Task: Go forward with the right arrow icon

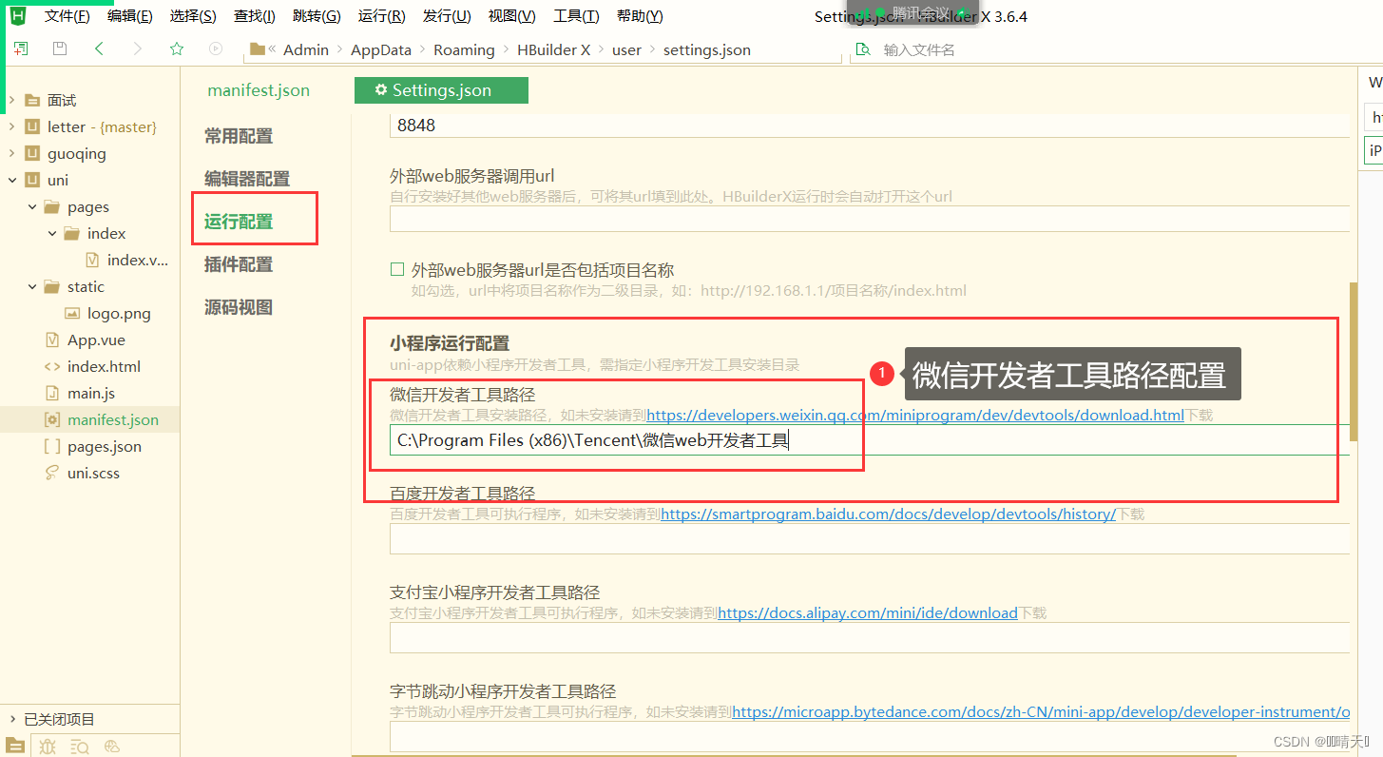Action: pyautogui.click(x=138, y=49)
